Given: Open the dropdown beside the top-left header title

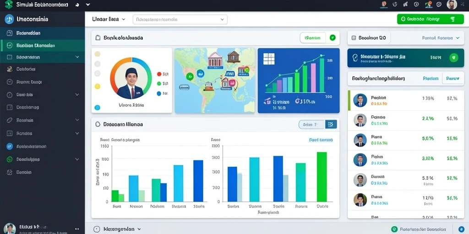Looking at the screenshot, I should click(x=124, y=19).
